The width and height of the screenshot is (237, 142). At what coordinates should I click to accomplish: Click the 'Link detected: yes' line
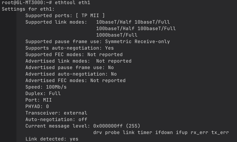coord(52,139)
